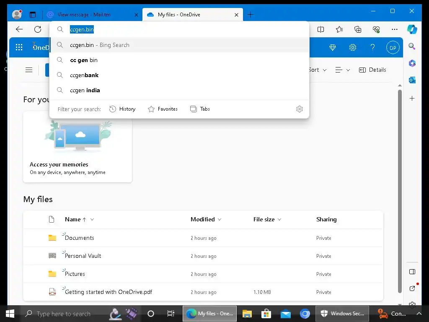Click the 1.10 MB file size cell

coord(262,292)
